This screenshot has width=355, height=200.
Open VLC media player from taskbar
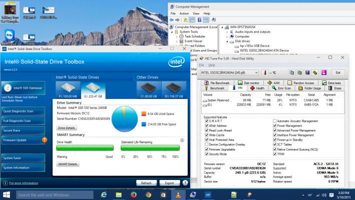[x=178, y=194]
